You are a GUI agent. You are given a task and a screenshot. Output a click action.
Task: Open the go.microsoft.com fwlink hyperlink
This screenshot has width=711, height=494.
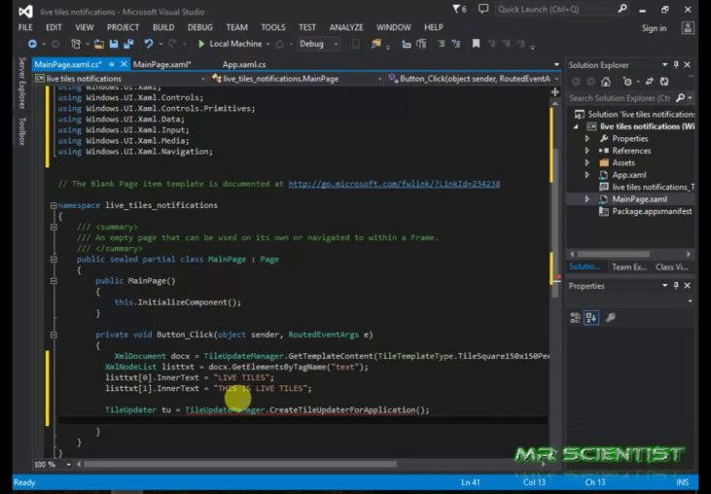point(394,183)
